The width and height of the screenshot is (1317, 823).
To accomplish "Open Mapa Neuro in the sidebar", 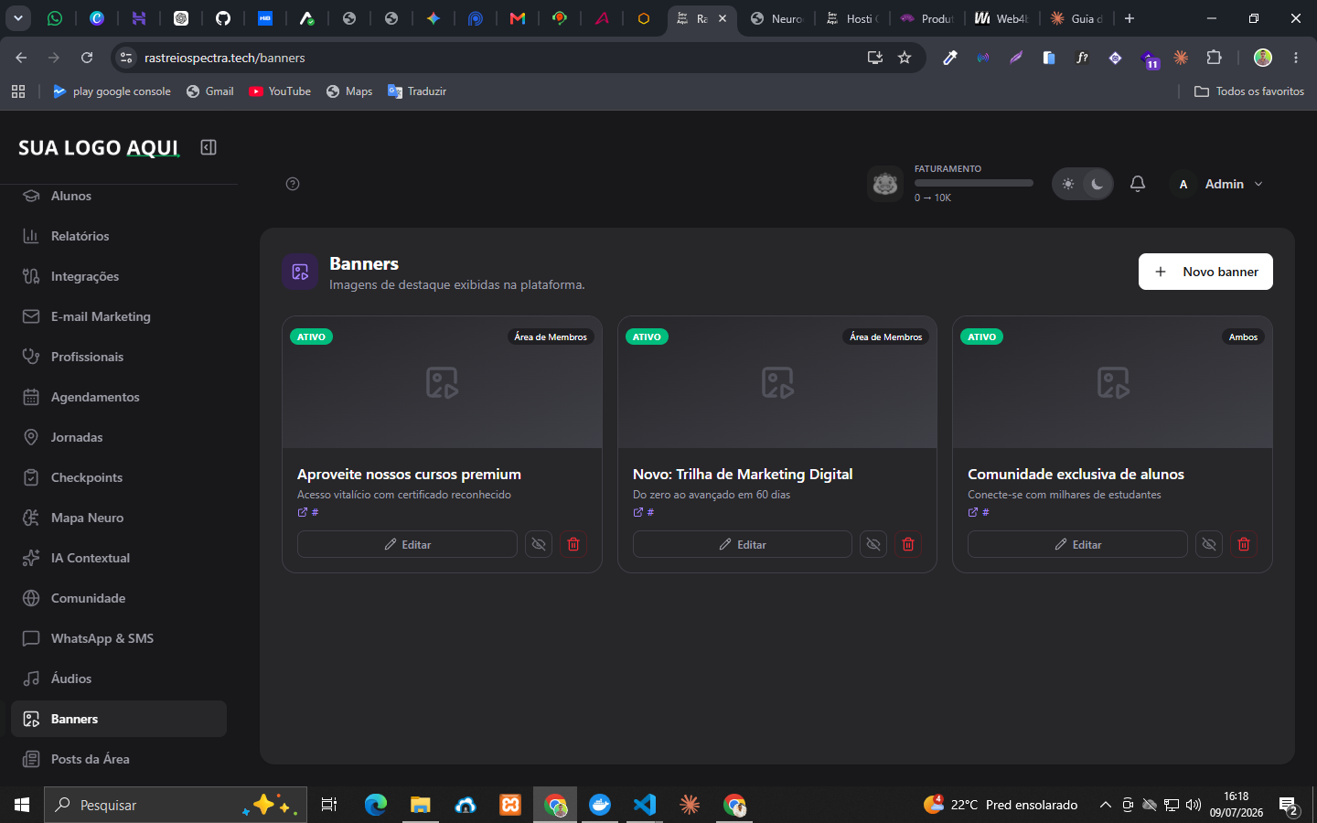I will (119, 518).
